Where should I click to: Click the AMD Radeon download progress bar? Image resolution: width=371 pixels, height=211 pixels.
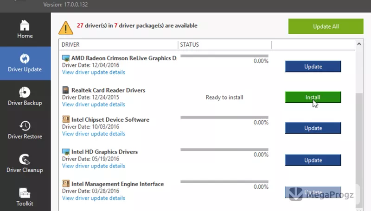tap(224, 56)
